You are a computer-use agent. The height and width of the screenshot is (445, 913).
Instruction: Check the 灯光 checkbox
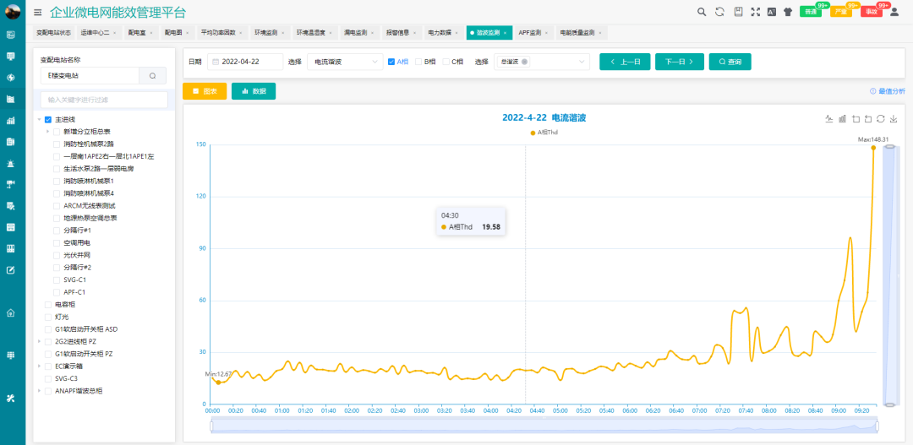pyautogui.click(x=48, y=317)
